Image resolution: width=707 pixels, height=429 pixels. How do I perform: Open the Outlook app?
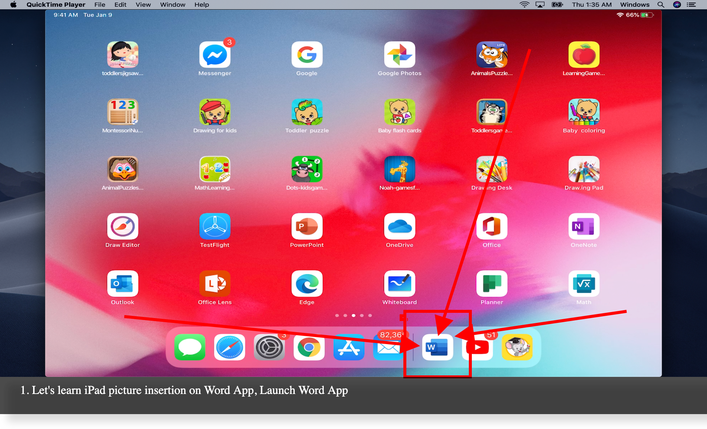(x=122, y=284)
